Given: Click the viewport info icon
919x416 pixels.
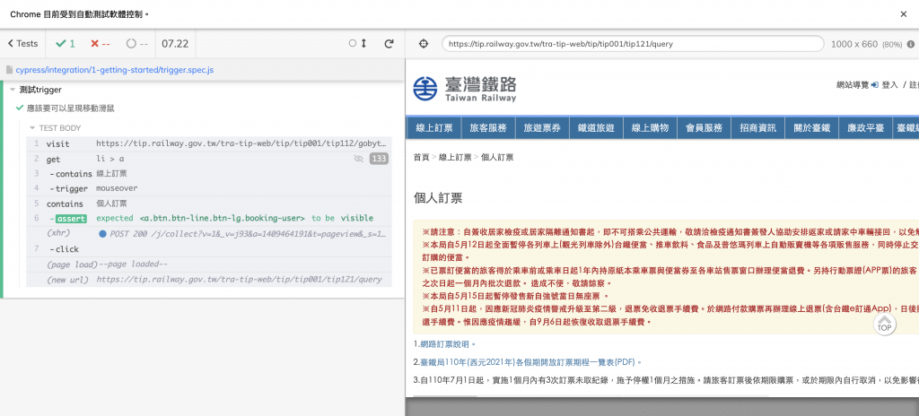Looking at the screenshot, I should tap(911, 44).
